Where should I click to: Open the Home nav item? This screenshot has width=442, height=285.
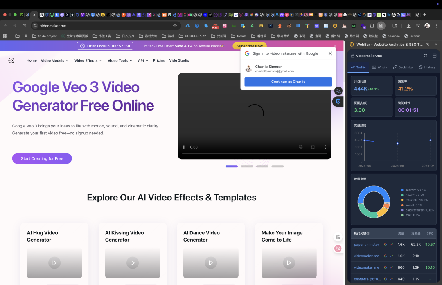32,60
